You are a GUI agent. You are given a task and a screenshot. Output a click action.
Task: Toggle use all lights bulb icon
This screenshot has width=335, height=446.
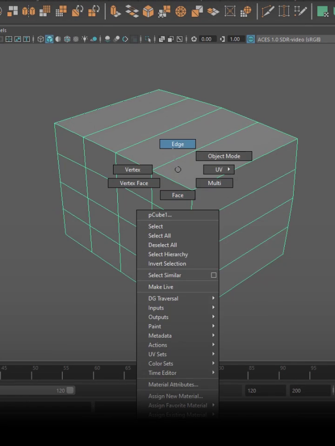tap(84, 39)
